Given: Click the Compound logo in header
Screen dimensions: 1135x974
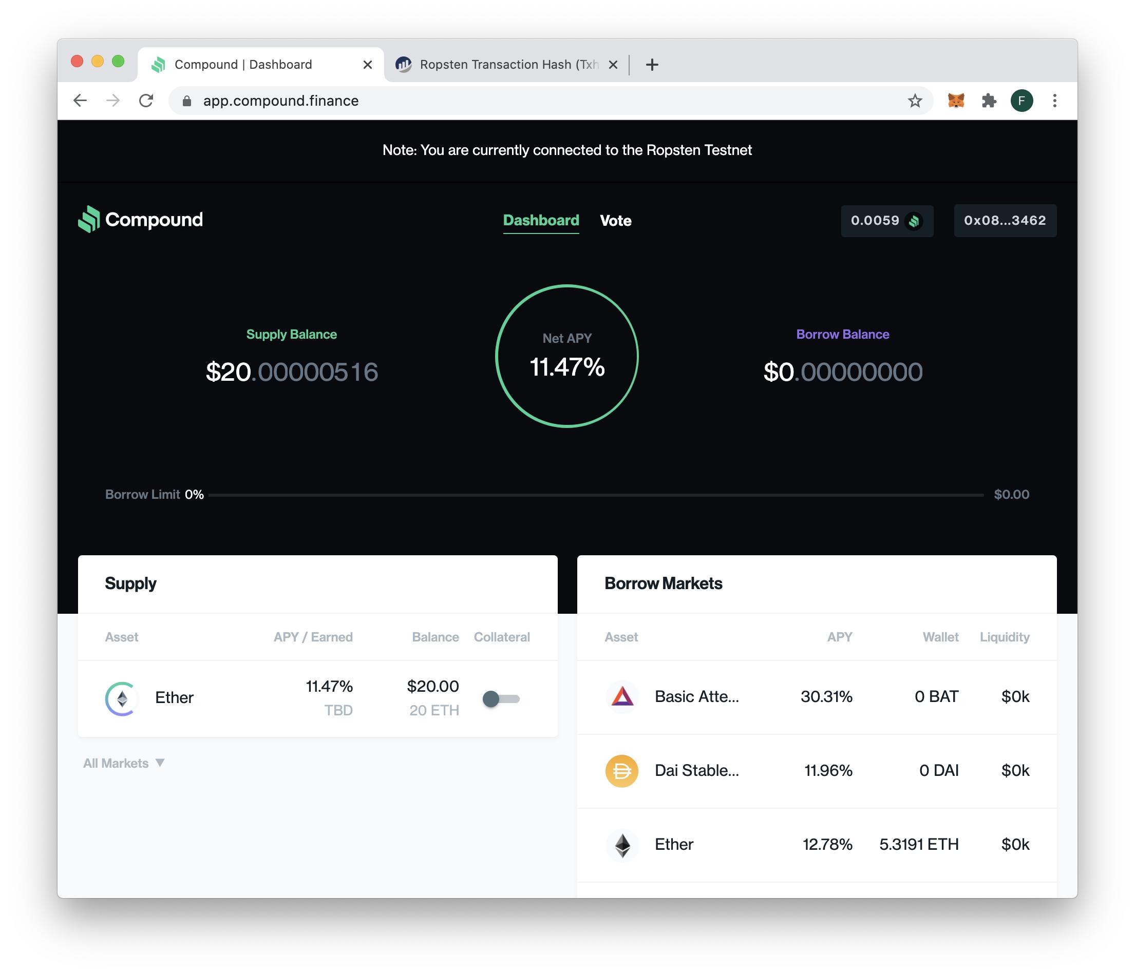Looking at the screenshot, I should click(140, 220).
